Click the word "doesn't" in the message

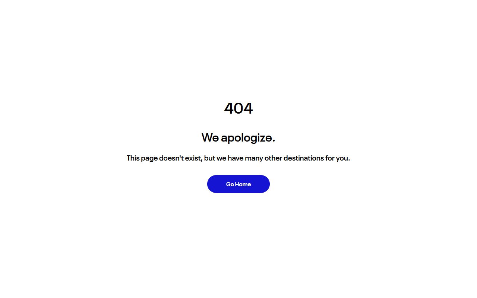[171, 158]
